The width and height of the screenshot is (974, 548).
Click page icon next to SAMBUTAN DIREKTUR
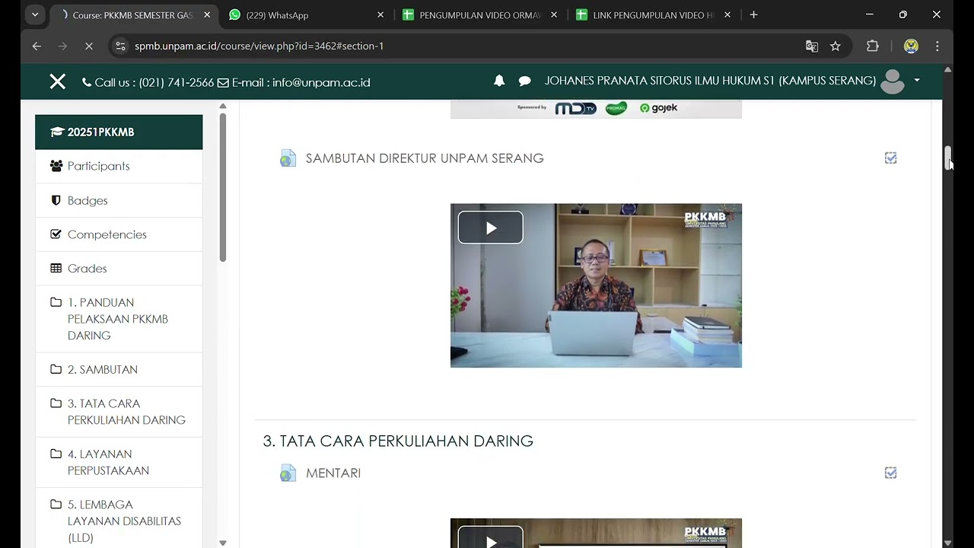pos(288,158)
